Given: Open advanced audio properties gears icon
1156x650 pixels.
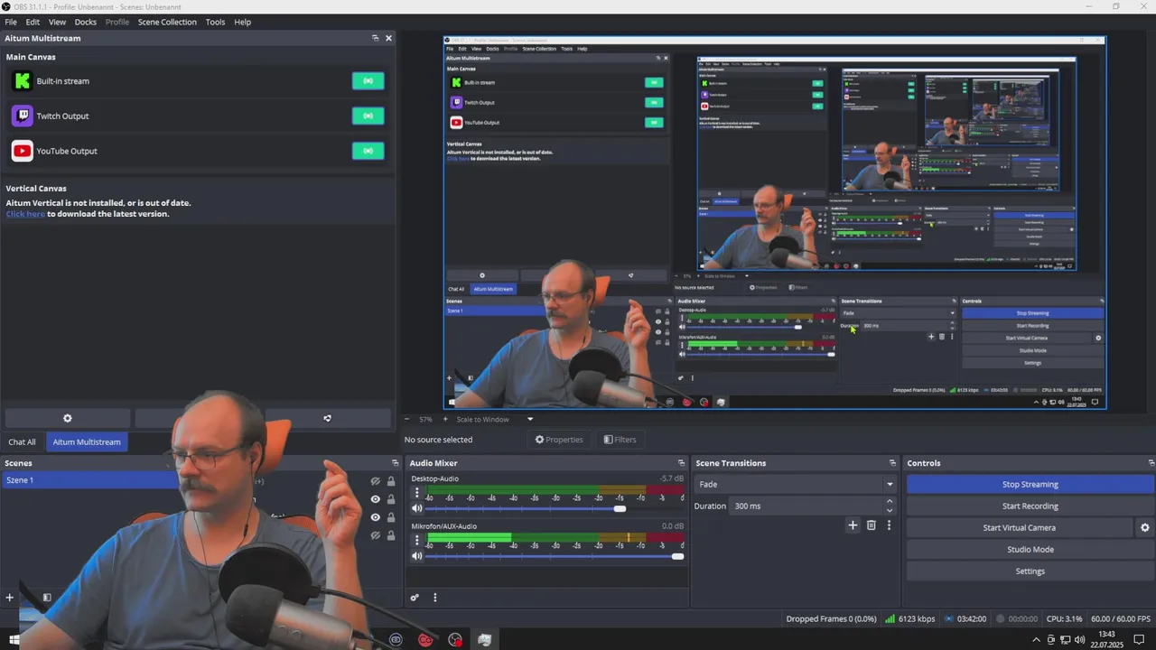Looking at the screenshot, I should (415, 598).
